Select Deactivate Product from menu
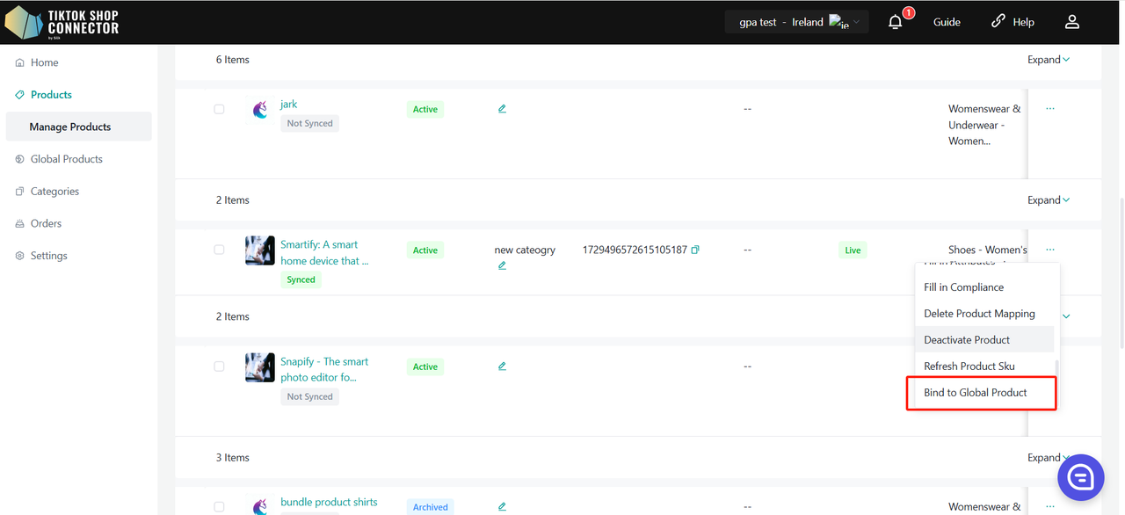Screen dimensions: 1125x515 point(967,340)
